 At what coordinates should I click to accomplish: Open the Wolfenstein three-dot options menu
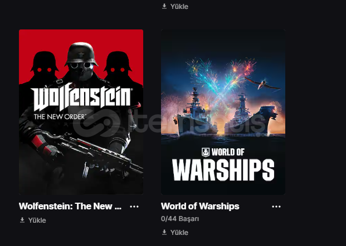pos(134,207)
